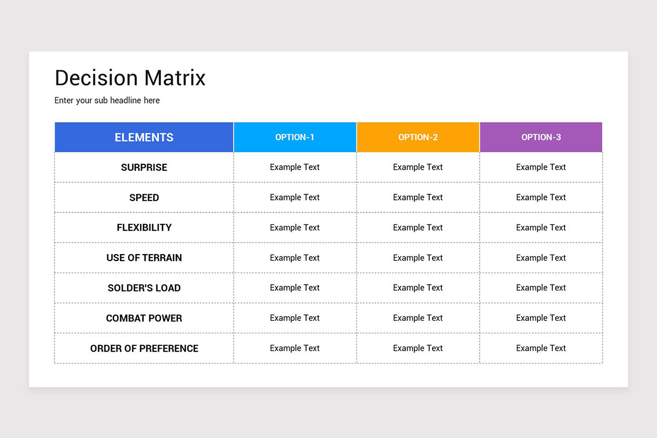657x438 pixels.
Task: Click Example Text for SOLDER'S LOAD under OPTION-2
Action: click(418, 287)
